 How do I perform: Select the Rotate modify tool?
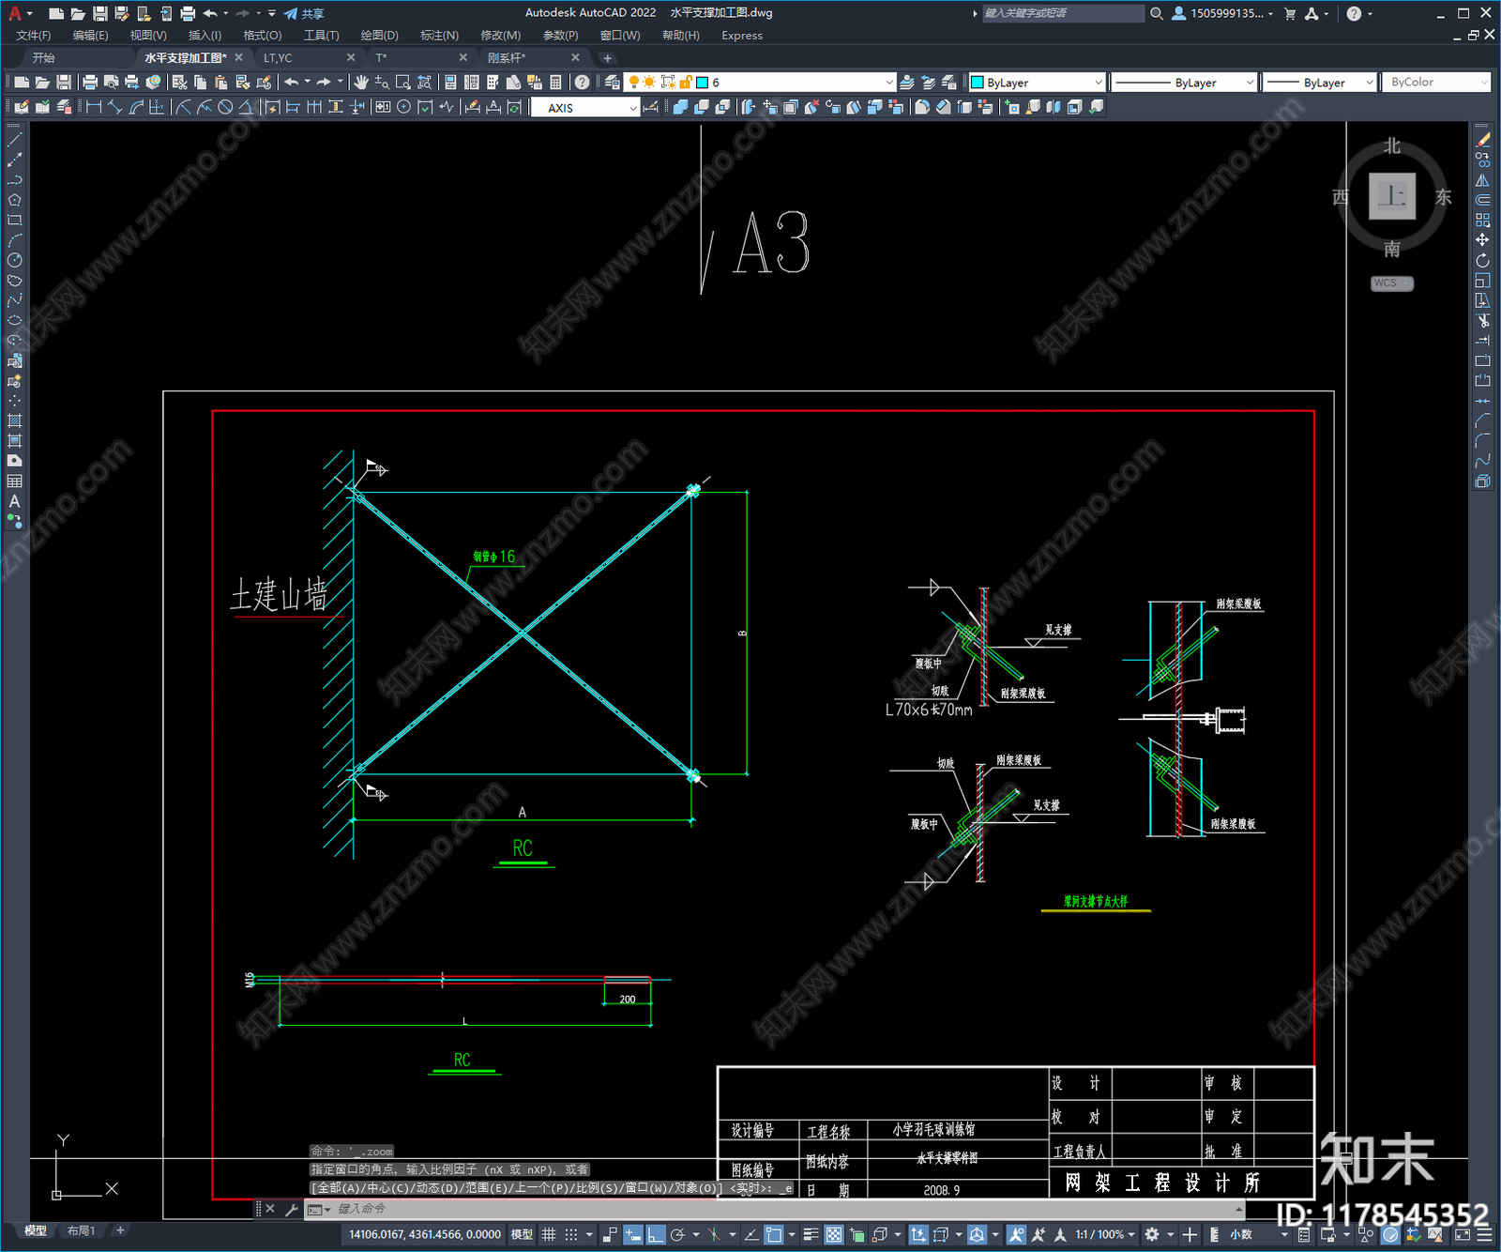(1482, 260)
